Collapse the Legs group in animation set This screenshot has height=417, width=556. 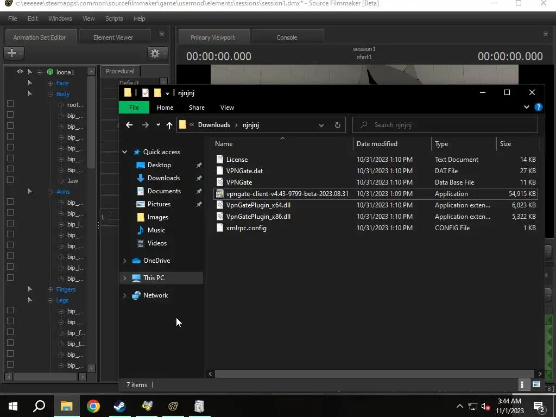pos(50,300)
